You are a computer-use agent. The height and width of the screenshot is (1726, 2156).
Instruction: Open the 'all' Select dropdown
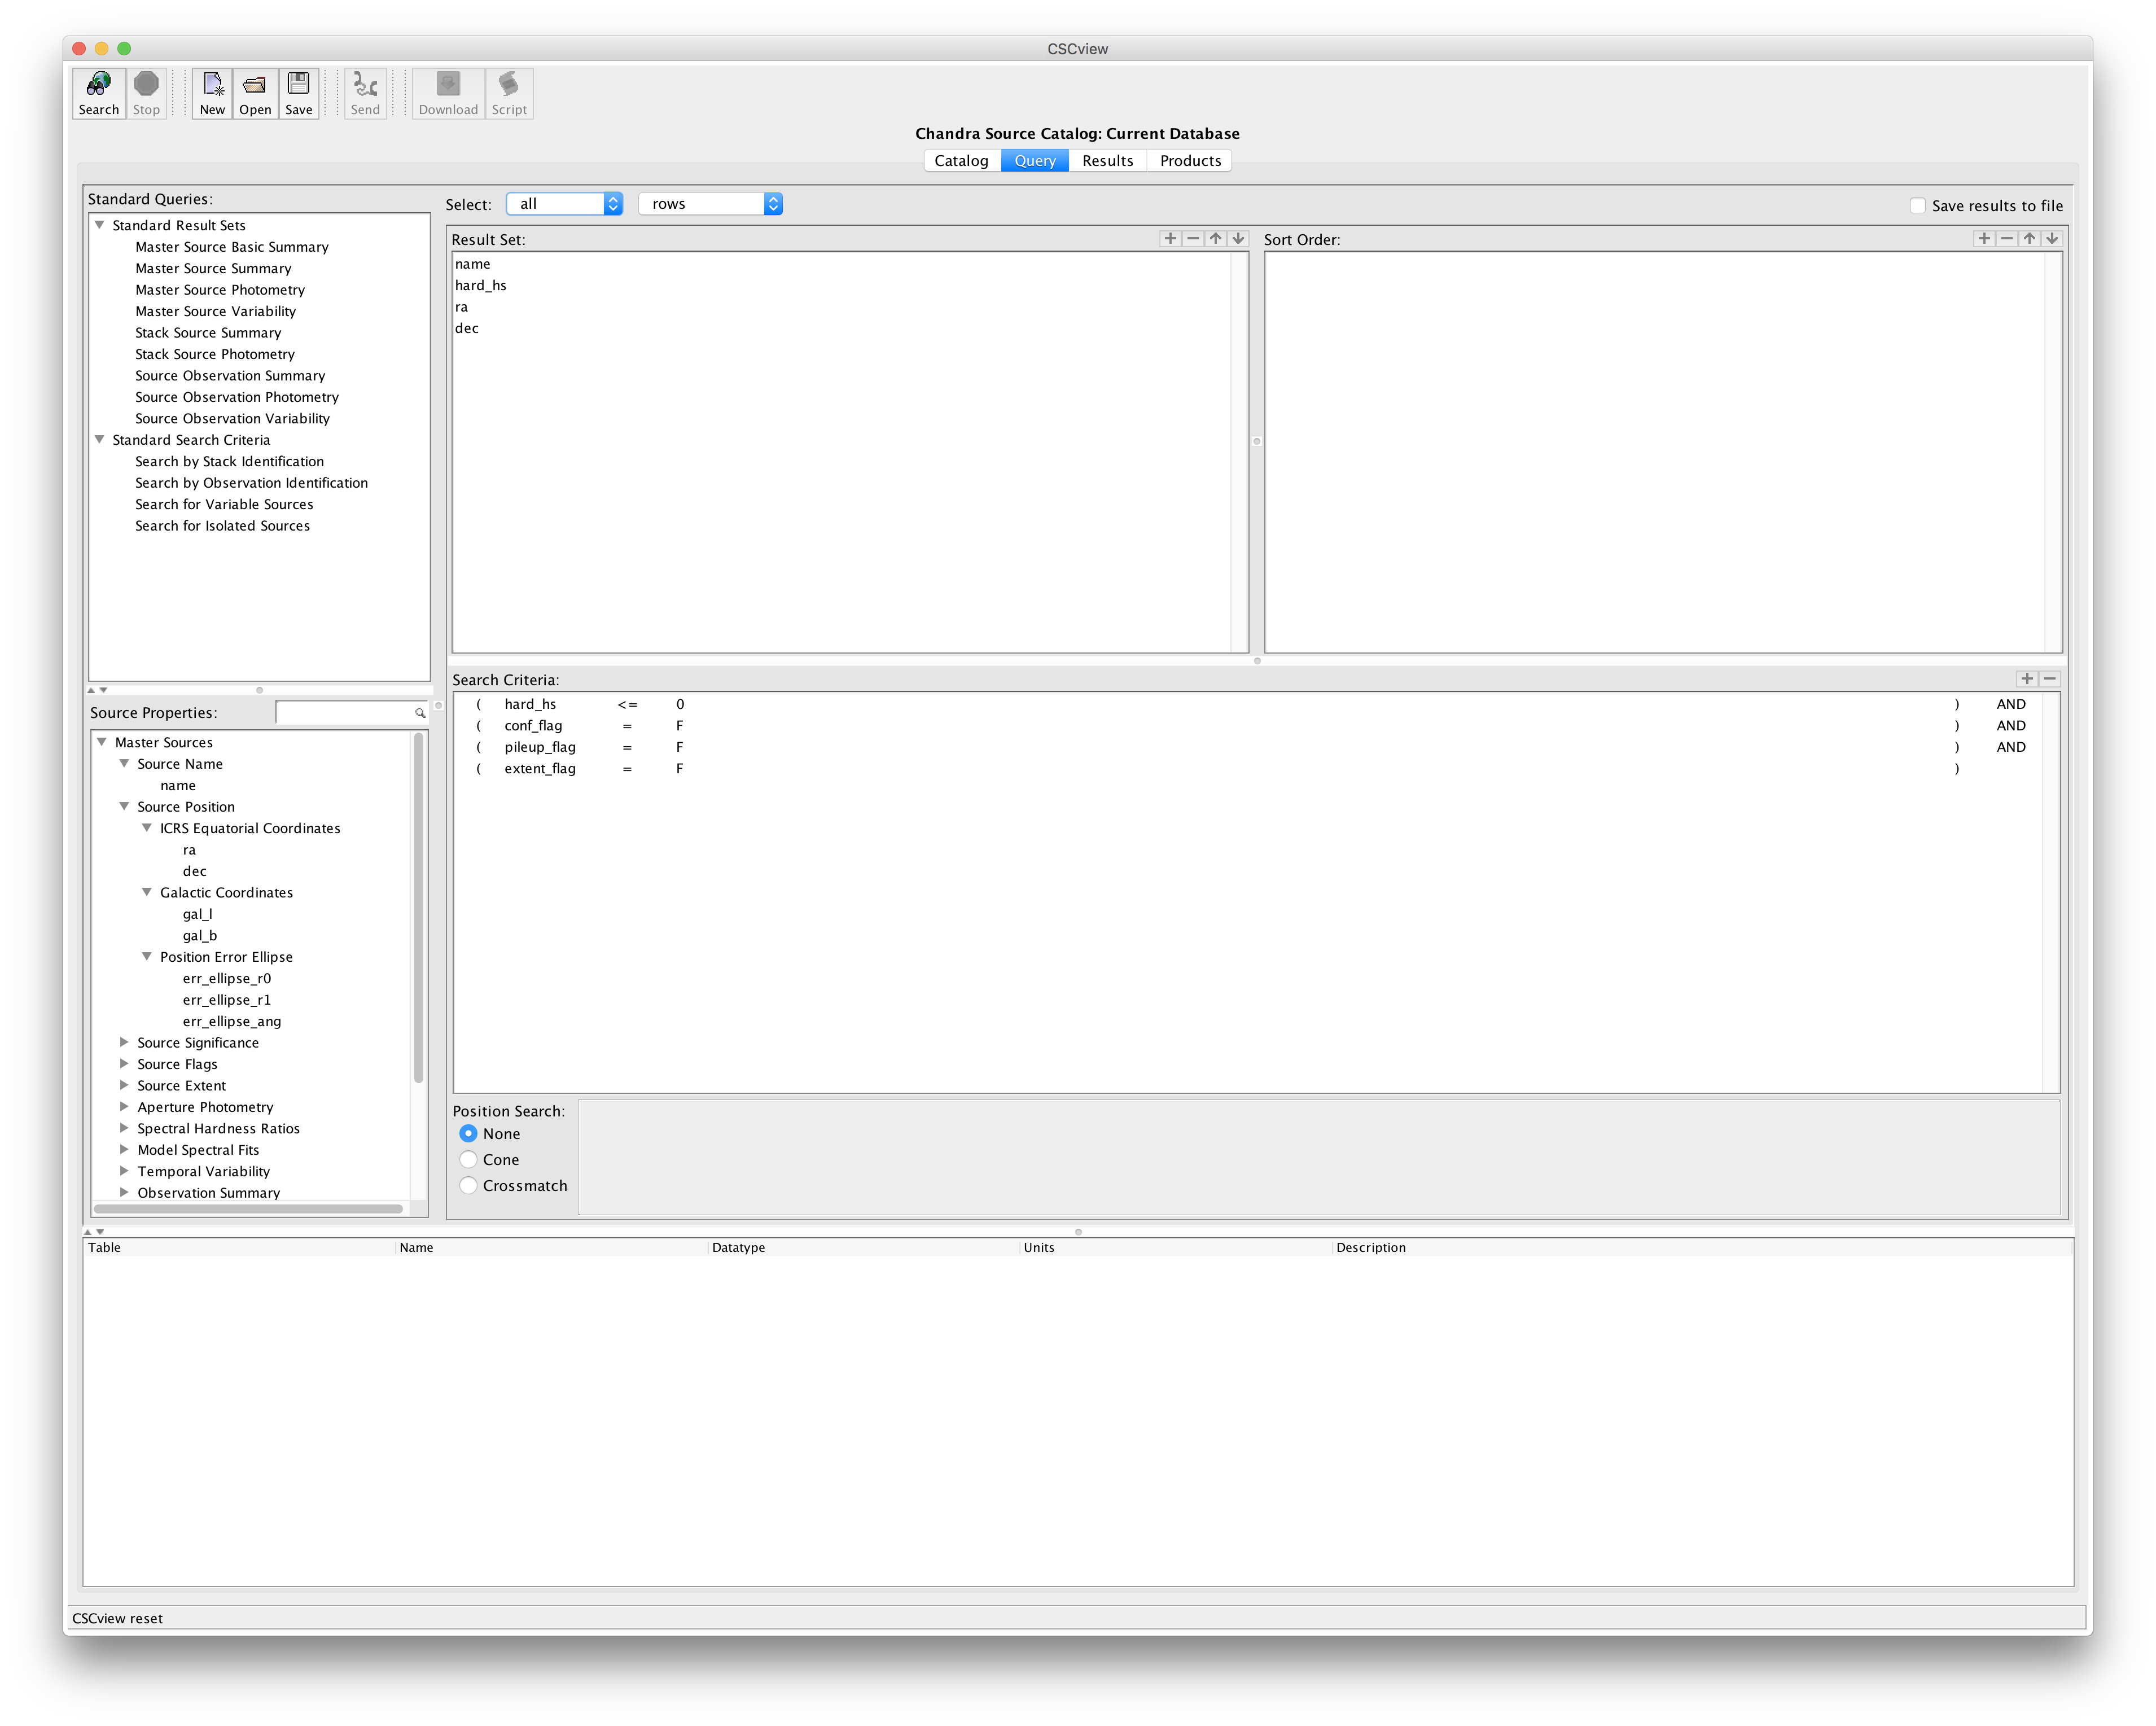[564, 204]
